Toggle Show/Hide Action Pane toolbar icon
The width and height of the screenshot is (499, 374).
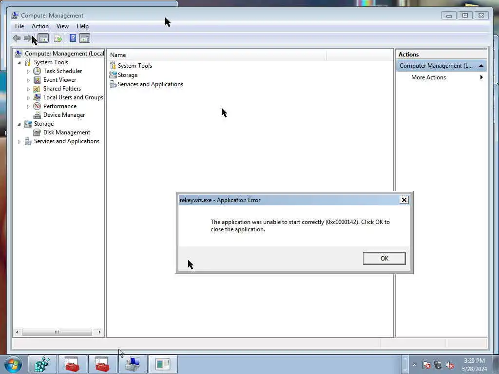[x=85, y=38]
